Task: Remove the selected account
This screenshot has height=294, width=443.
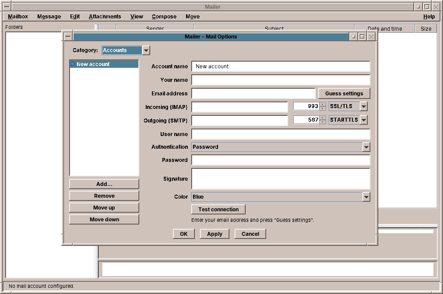Action: 104,196
